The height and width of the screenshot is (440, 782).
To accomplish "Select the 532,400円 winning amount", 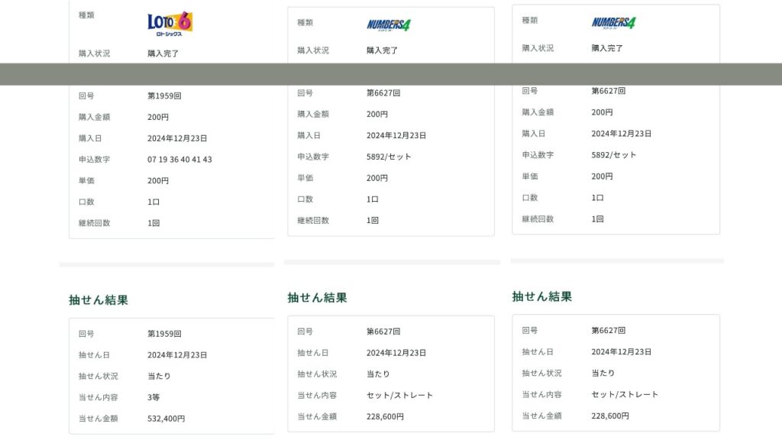I will [x=166, y=419].
